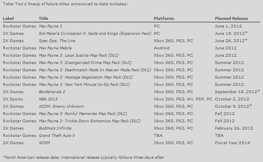263x162 pixels.
Task: Click the Fiscal Year 2014 release text
Action: click(x=233, y=143)
